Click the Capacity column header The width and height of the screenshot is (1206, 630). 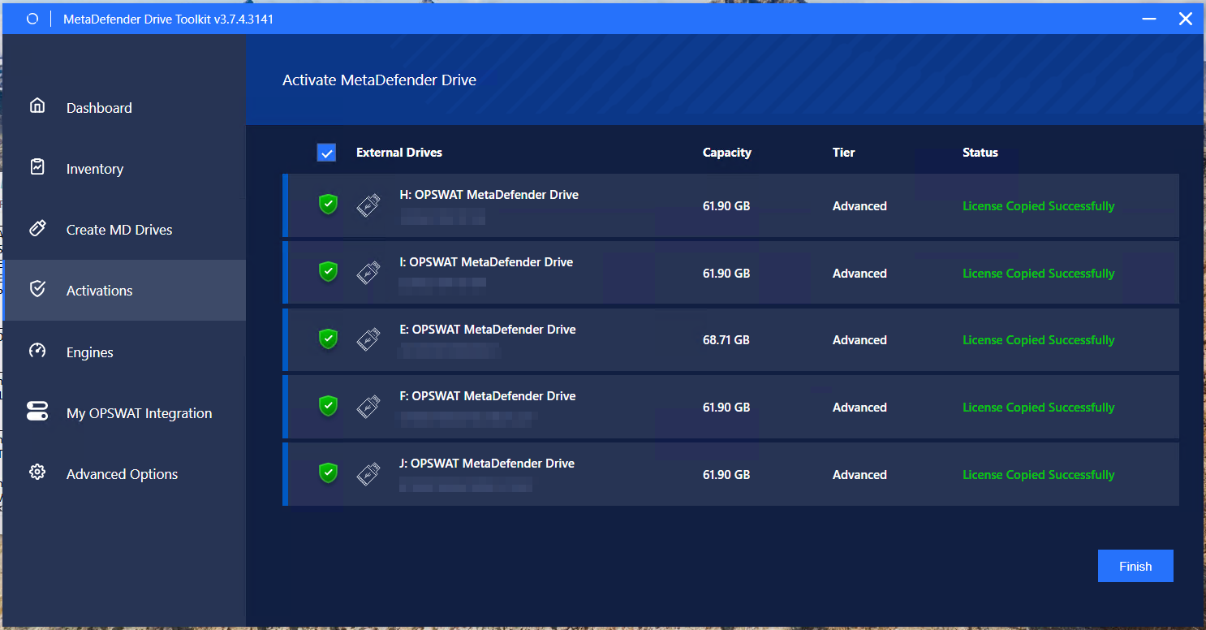(x=727, y=153)
